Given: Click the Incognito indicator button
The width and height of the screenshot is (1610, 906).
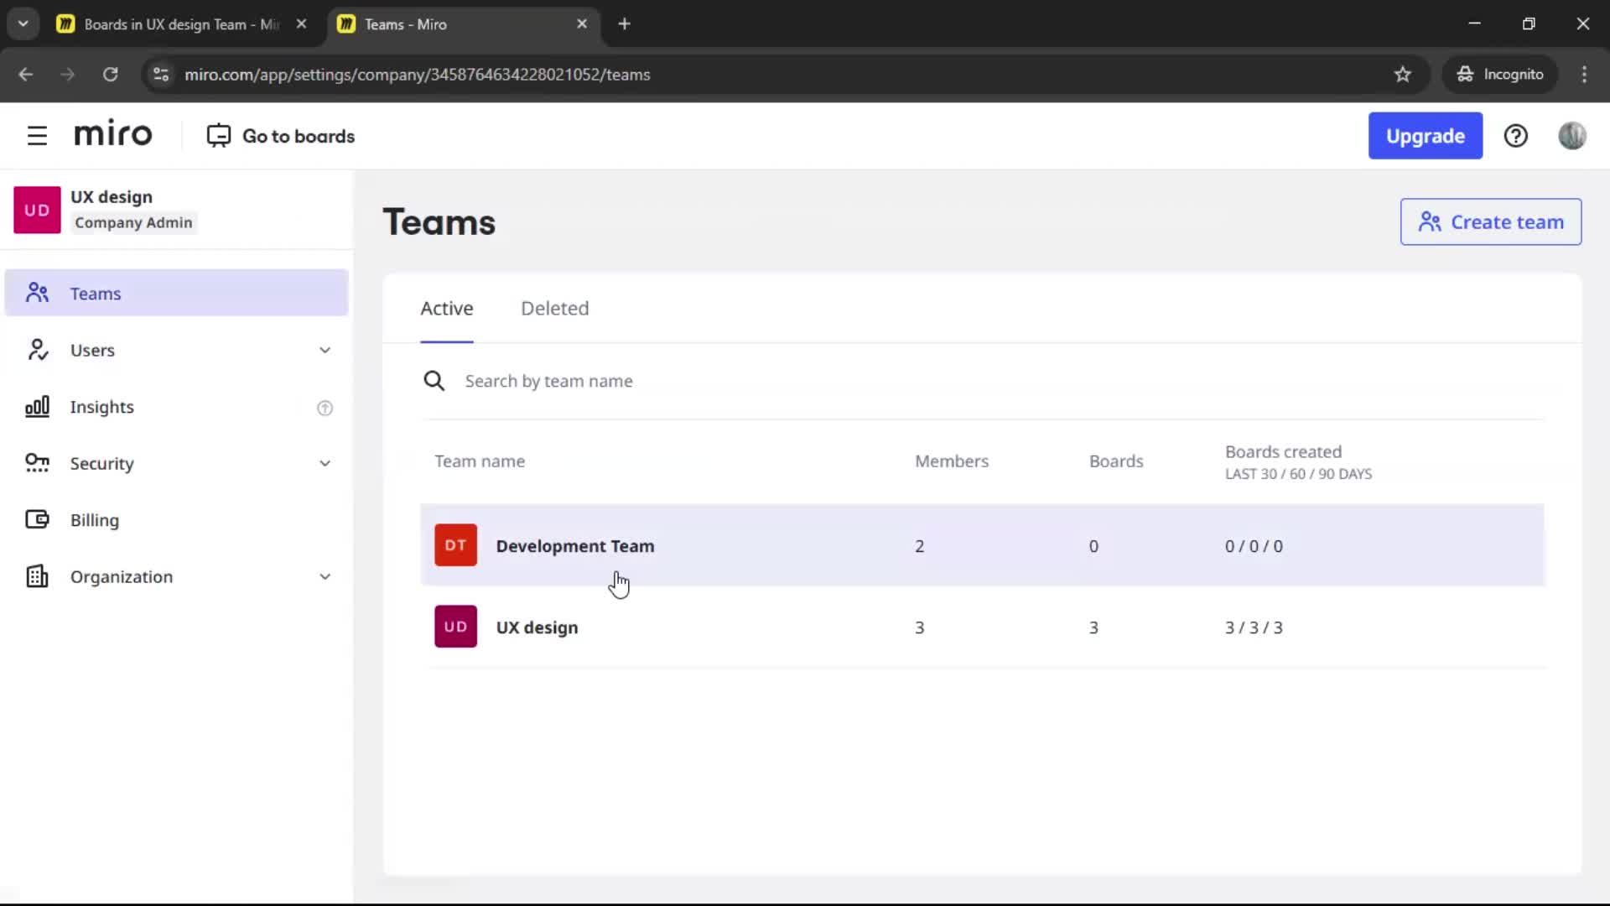Looking at the screenshot, I should tap(1500, 75).
